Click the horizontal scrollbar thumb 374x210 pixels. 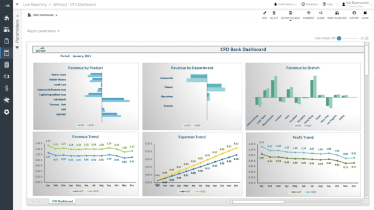click(258, 202)
